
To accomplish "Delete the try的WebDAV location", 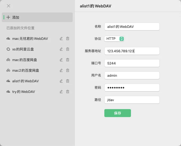I will tap(68, 92).
